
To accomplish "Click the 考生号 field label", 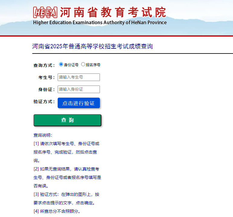I will (46, 77).
